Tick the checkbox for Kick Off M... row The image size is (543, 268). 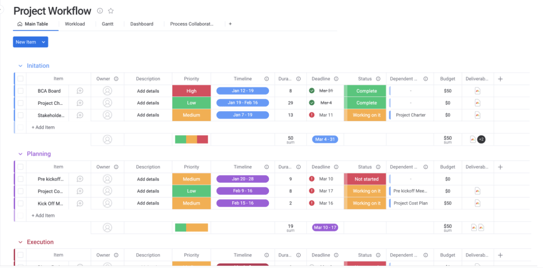[21, 203]
